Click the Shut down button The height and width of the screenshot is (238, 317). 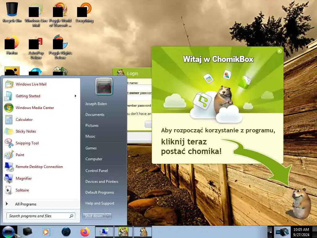[94, 216]
